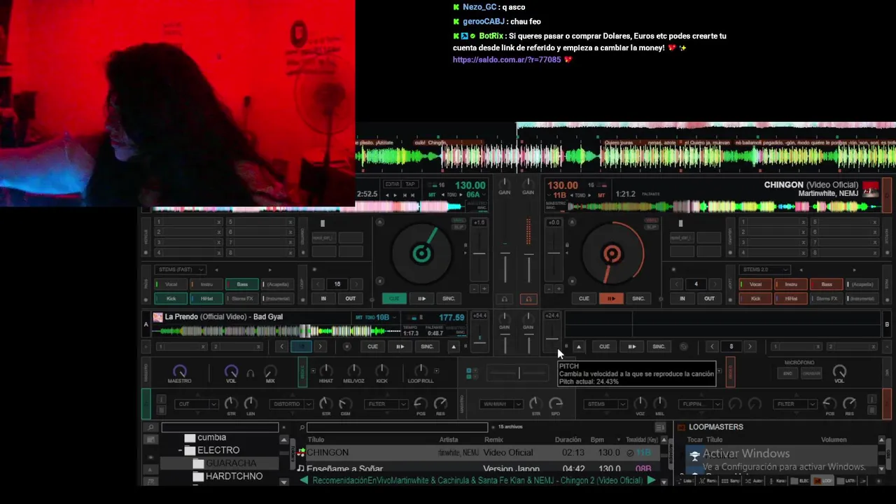Click the TAP tempo button

click(411, 184)
